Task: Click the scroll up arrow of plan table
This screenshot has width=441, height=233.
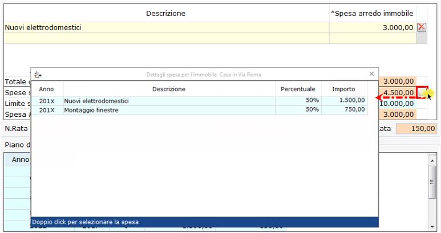Action: [432, 160]
